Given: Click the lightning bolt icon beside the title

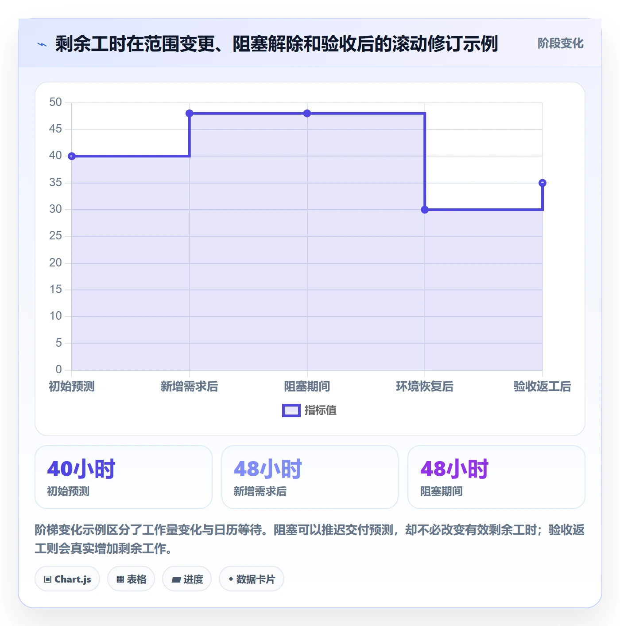Looking at the screenshot, I should 42,44.
